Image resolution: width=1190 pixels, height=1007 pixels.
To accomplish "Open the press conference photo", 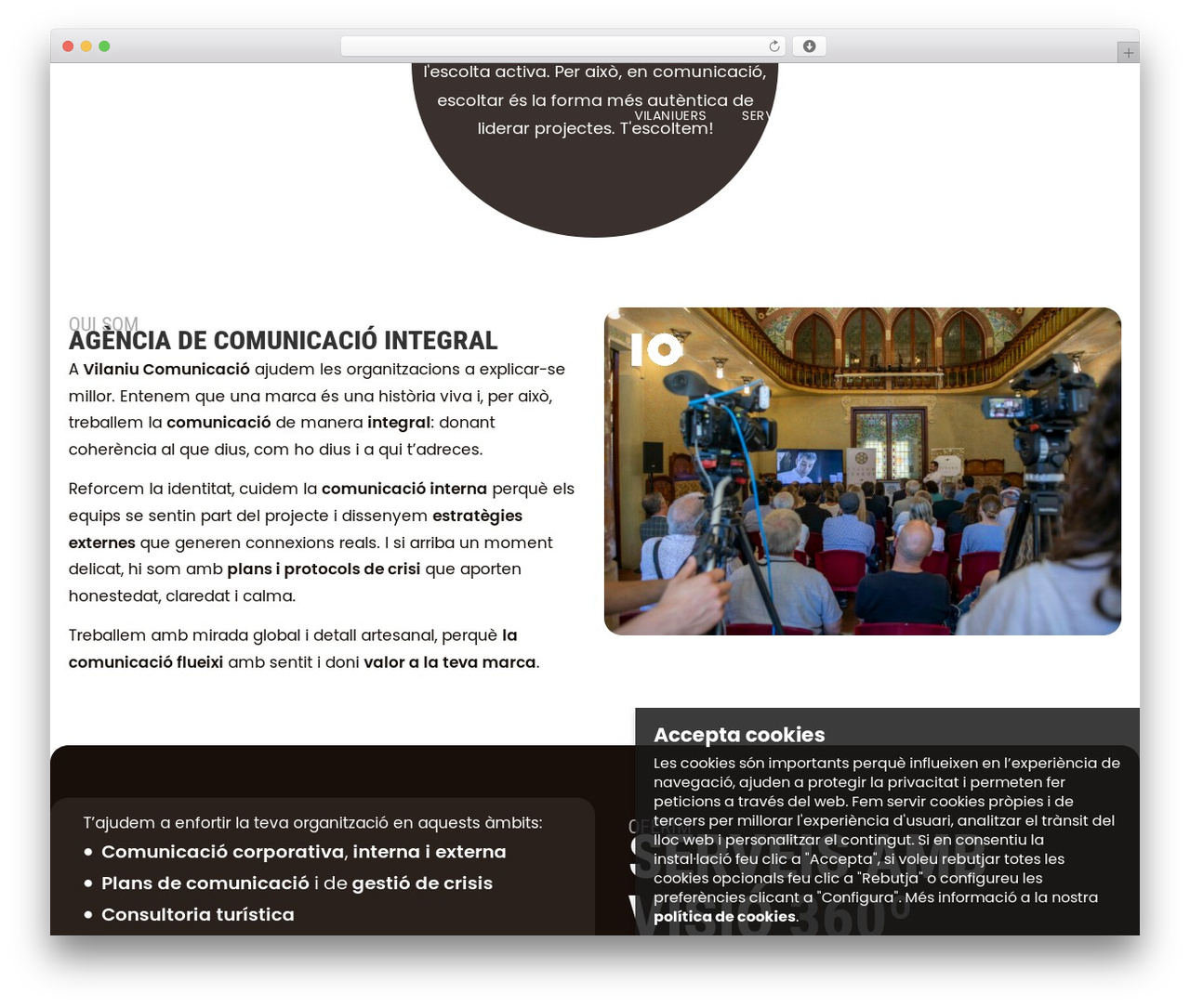I will click(863, 471).
